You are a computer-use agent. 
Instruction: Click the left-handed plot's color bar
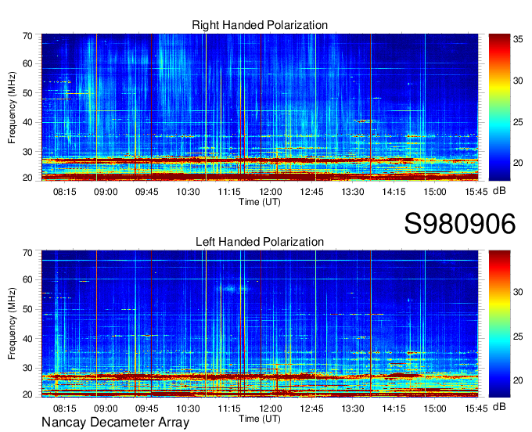499,324
